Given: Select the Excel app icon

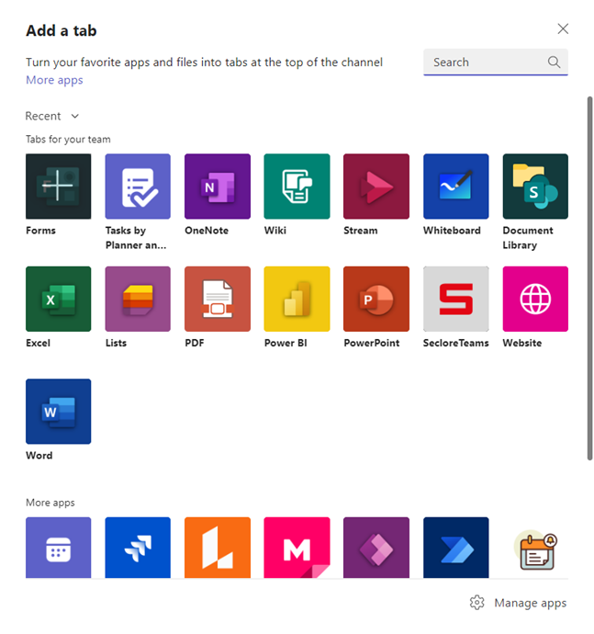Looking at the screenshot, I should (58, 299).
